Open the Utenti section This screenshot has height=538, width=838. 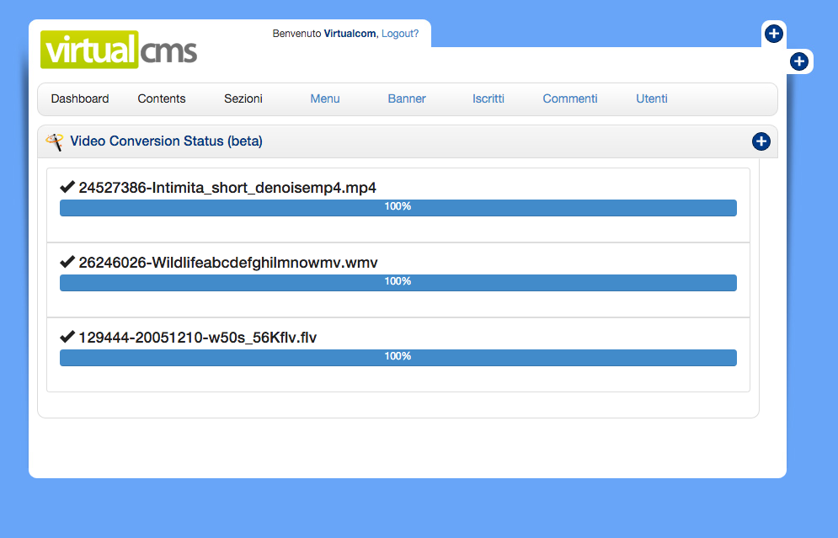click(x=652, y=99)
